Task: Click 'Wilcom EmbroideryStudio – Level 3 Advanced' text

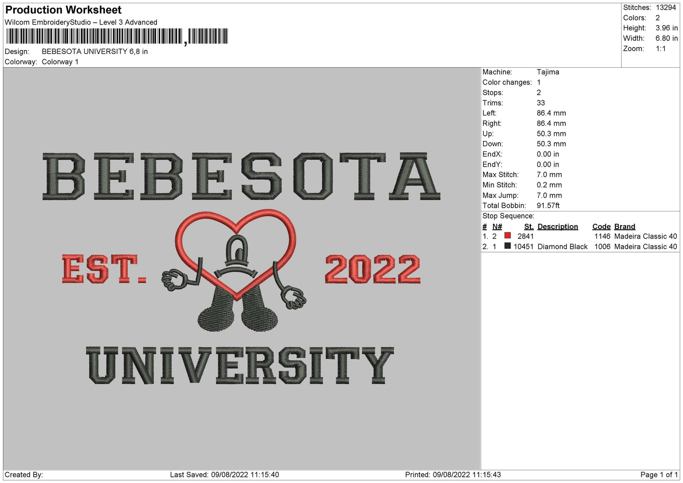Action: [x=81, y=22]
